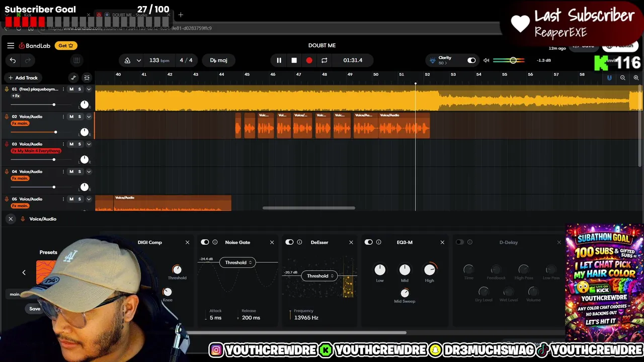Viewport: 644px width, 362px height.
Task: Open the three-dot menu for track 03
Action: 63,144
